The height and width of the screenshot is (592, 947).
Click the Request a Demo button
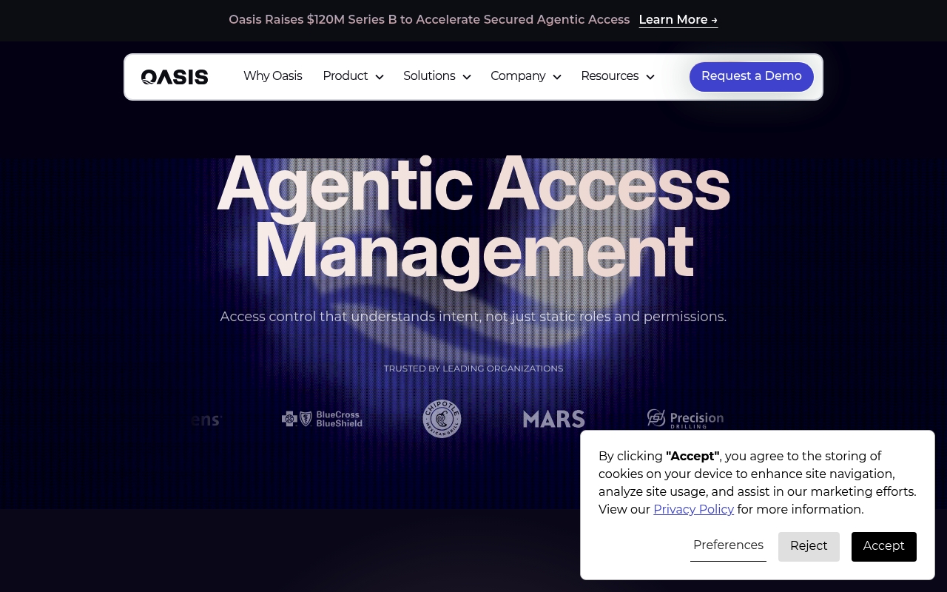tap(752, 77)
